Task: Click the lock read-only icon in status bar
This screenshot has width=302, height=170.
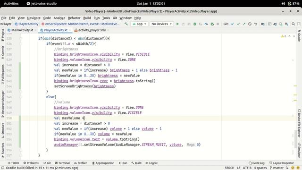Action: [287, 168]
